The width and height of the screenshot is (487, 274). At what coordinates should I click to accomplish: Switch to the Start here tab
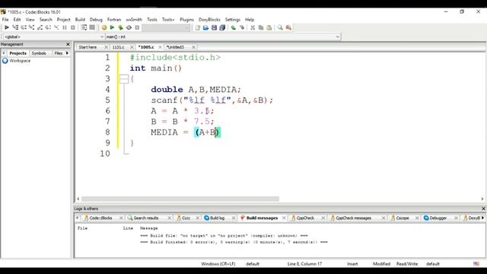[x=88, y=47]
